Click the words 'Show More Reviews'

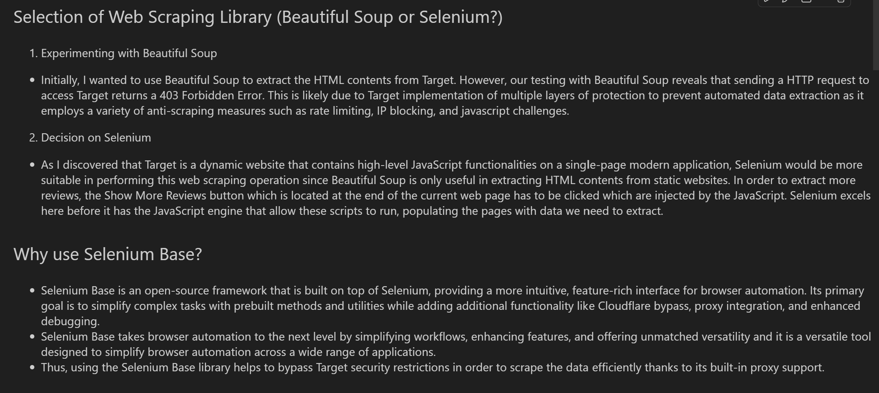155,196
